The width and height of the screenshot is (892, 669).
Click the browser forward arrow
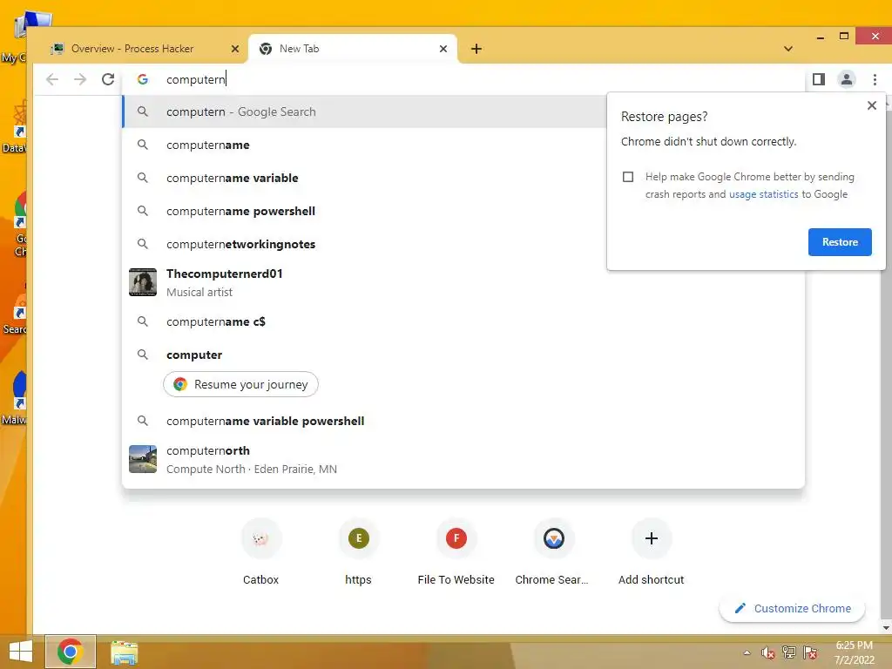click(80, 79)
